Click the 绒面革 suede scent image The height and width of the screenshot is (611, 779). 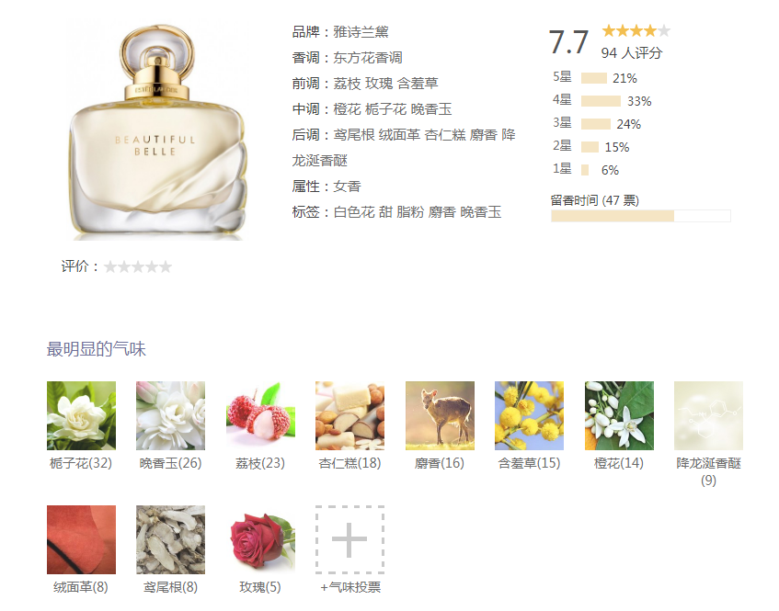81,539
